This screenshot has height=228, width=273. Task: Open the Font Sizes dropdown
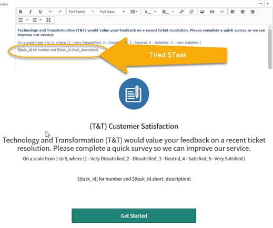point(112,12)
